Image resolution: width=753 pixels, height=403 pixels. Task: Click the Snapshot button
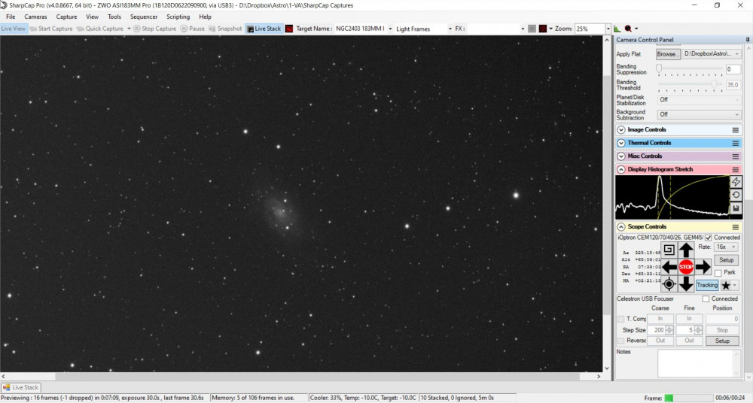tap(225, 29)
